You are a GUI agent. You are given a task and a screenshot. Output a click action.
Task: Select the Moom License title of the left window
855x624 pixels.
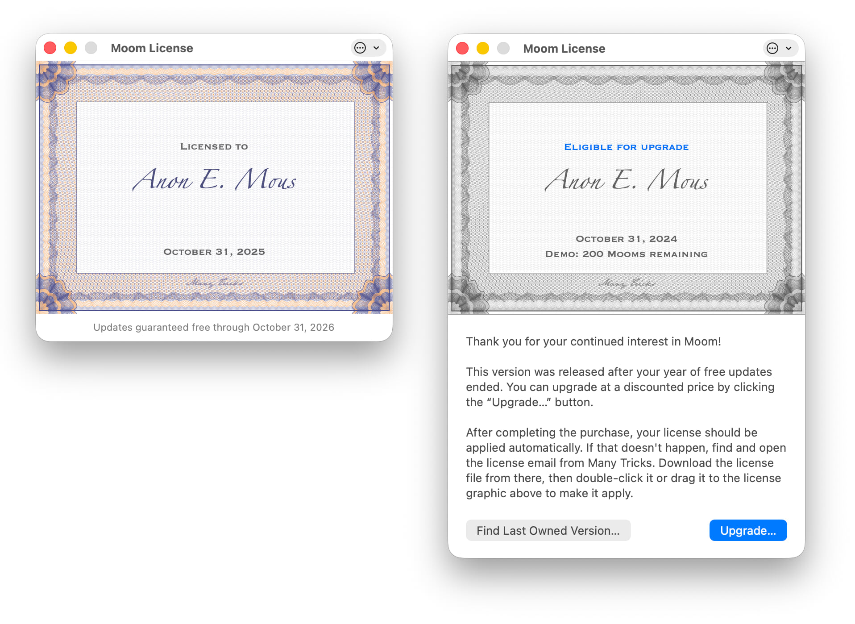pos(153,48)
